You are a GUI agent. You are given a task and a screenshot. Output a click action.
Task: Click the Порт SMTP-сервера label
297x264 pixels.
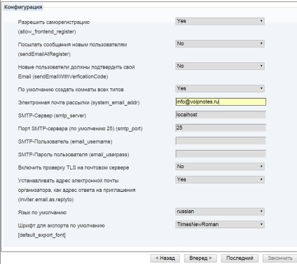pos(80,129)
